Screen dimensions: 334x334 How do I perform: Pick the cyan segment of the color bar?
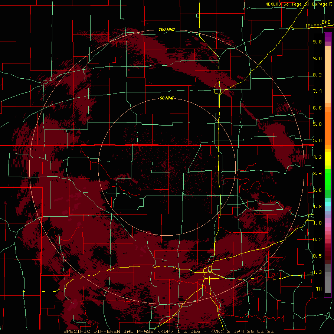[x=328, y=204]
